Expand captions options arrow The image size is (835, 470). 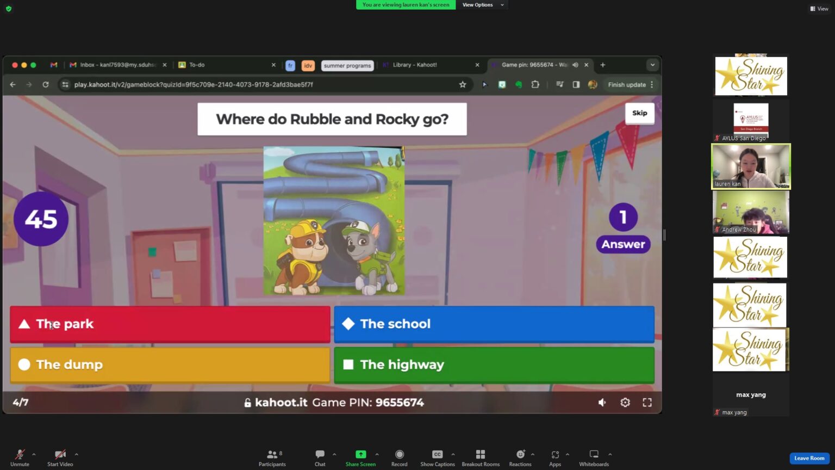click(453, 454)
